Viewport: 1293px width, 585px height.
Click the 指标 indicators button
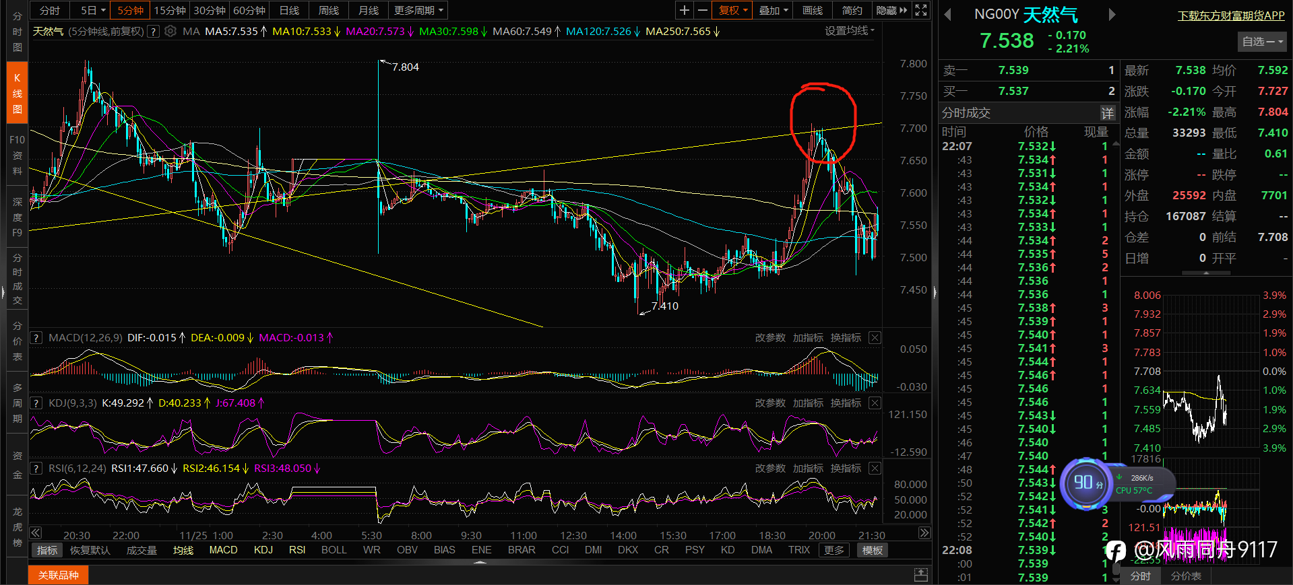click(x=47, y=551)
